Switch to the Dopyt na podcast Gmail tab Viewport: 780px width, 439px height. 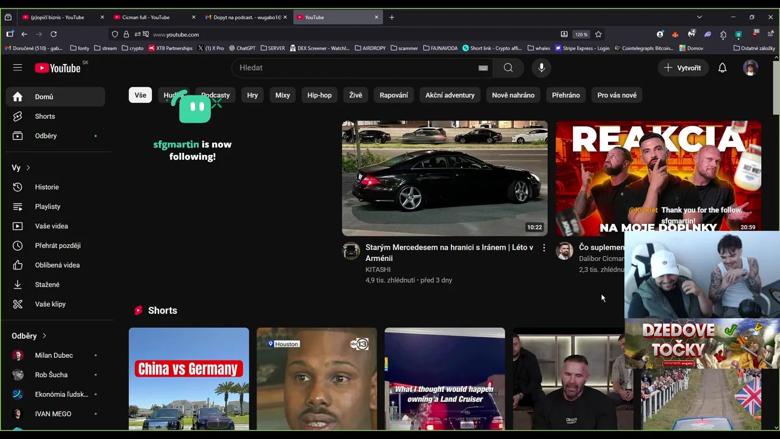coord(246,17)
